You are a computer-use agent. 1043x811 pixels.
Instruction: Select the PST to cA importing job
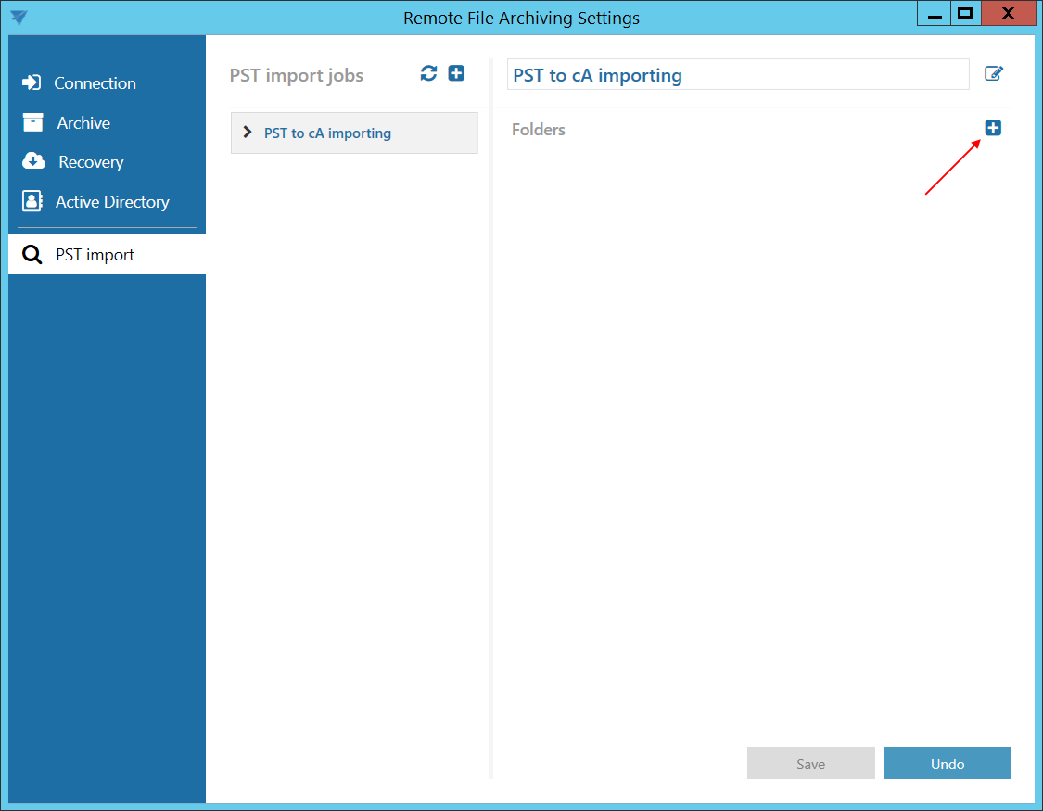point(327,133)
